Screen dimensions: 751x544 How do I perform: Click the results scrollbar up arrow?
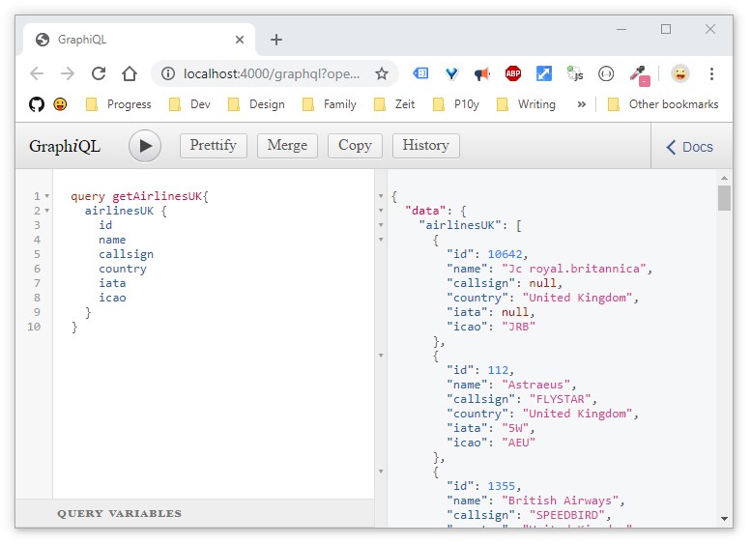click(724, 178)
